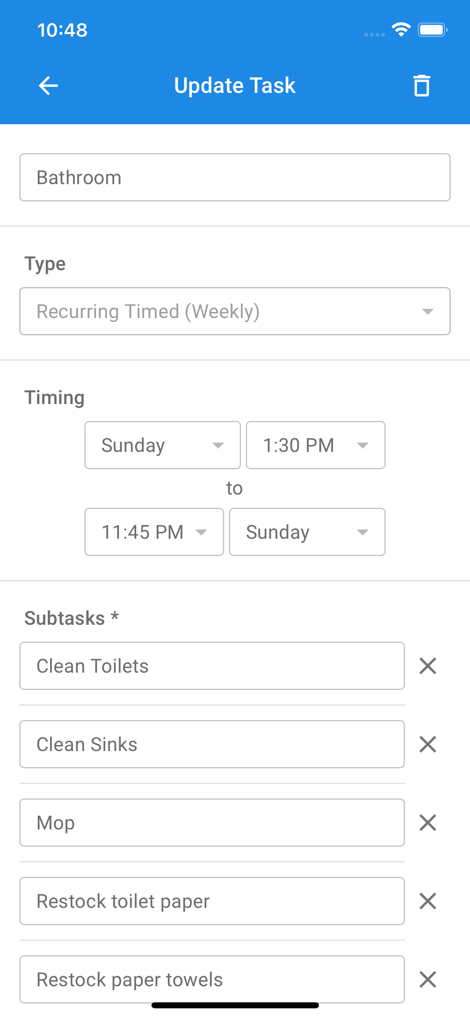Open the 1:30 PM start time dropdown
Screen dimensions: 470x1018
tap(315, 445)
